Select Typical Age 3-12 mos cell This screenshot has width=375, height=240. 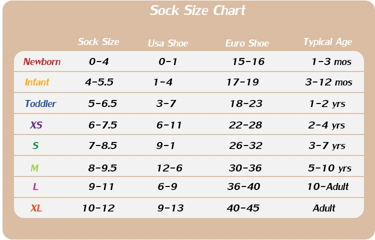click(328, 82)
